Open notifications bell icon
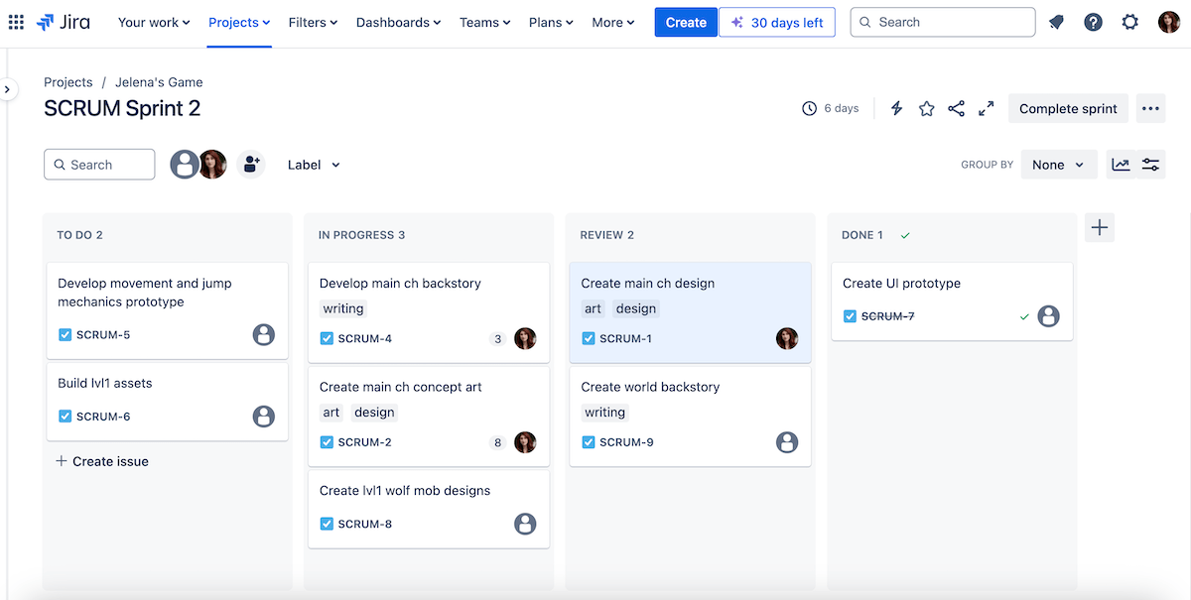The height and width of the screenshot is (600, 1191). tap(1056, 21)
